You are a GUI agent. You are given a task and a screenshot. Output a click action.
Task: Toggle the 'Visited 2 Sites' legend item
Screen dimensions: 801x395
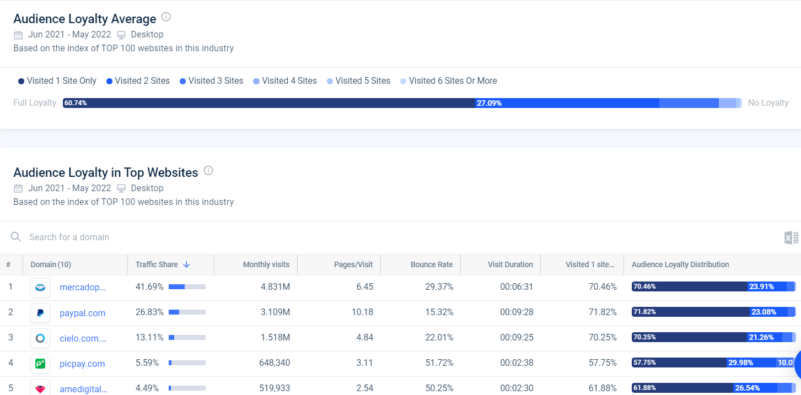(138, 81)
